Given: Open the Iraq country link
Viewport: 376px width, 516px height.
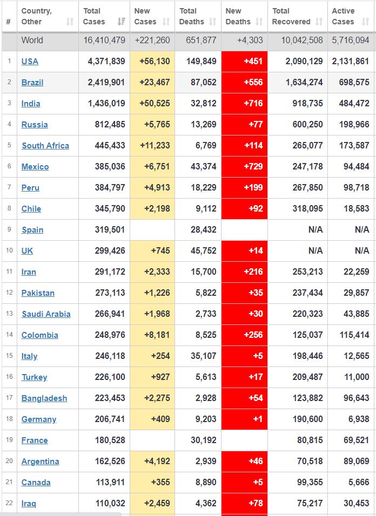Looking at the screenshot, I should coord(29,504).
